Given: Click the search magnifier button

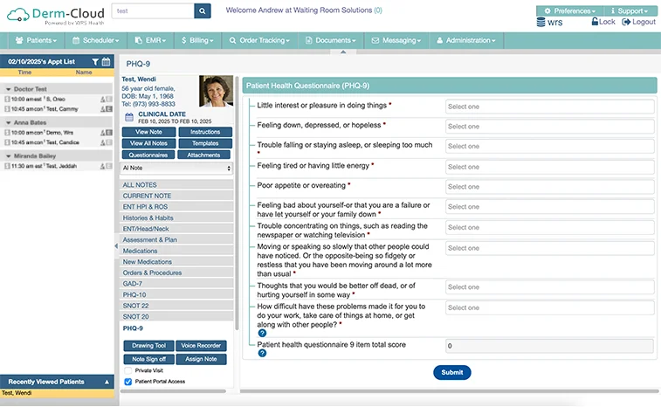Looking at the screenshot, I should coord(203,11).
